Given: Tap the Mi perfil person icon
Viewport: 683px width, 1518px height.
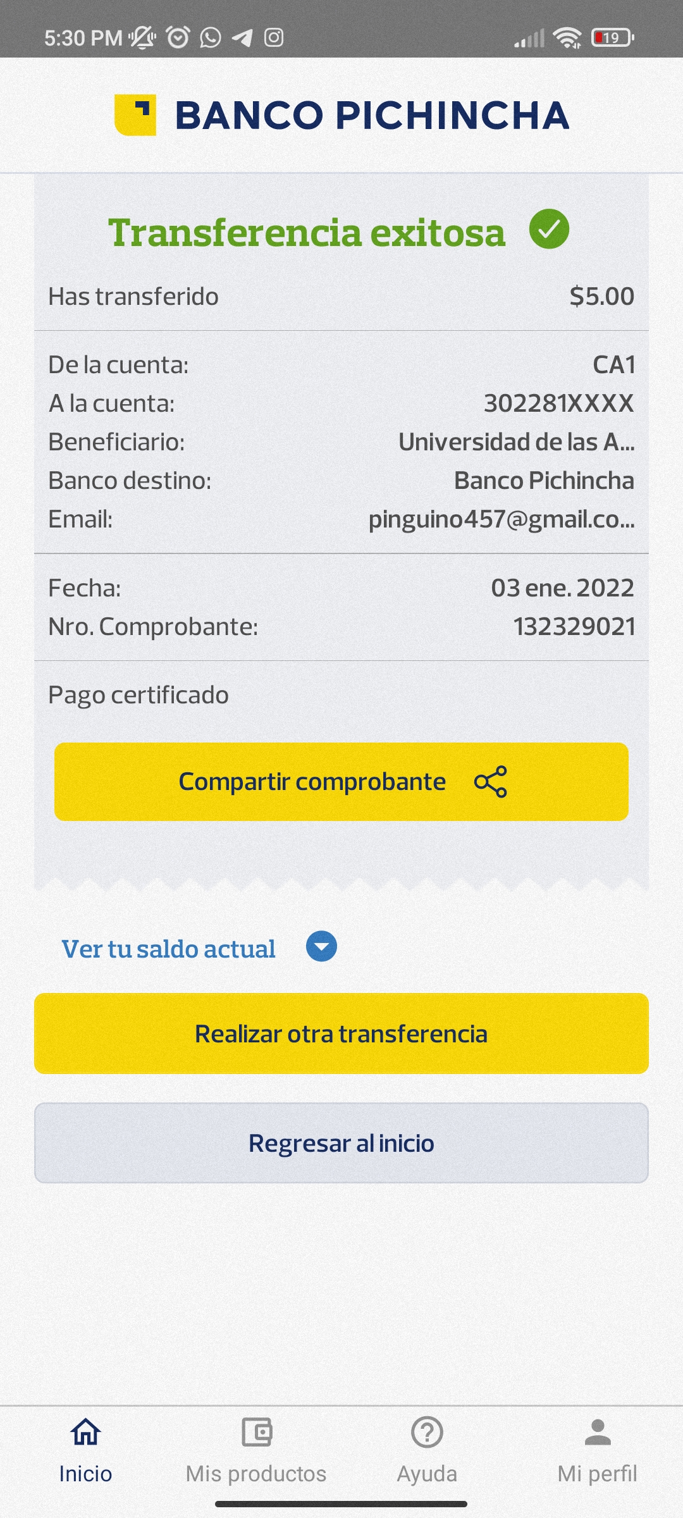Looking at the screenshot, I should 598,1433.
